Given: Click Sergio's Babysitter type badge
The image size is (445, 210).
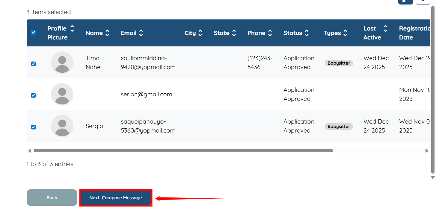Looking at the screenshot, I should 339,127.
